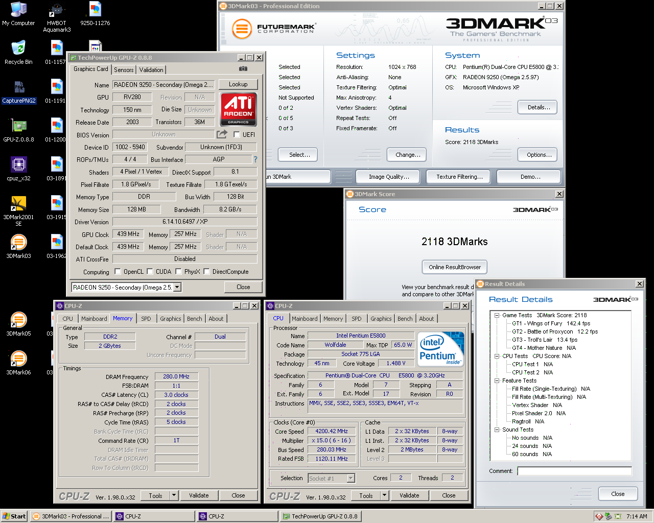Screen dimensions: 654x523
Task: Open the Bench tab in CPU-Z CPU window
Action: pyautogui.click(x=405, y=319)
